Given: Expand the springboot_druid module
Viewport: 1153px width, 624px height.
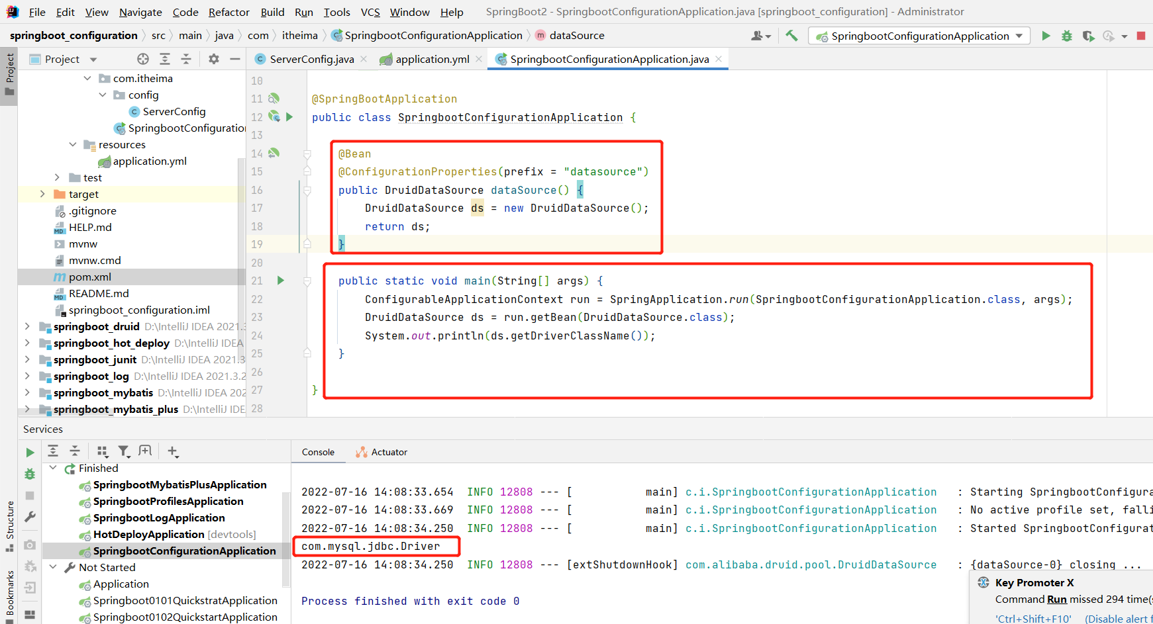Looking at the screenshot, I should (x=27, y=326).
